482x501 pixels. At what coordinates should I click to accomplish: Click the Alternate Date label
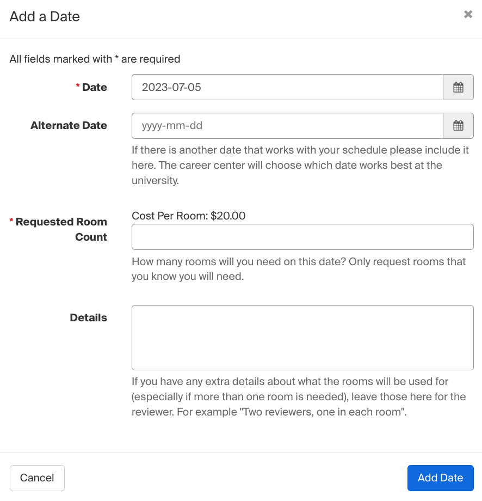pos(69,126)
